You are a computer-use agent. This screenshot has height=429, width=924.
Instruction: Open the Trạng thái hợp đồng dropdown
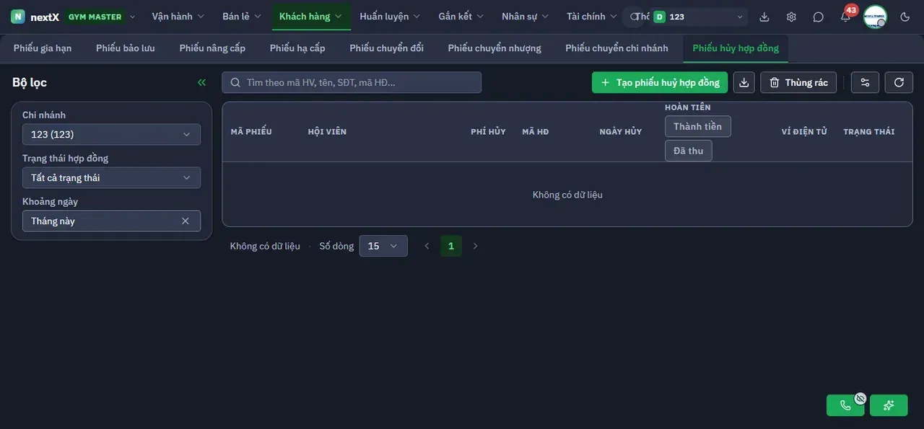coord(111,178)
